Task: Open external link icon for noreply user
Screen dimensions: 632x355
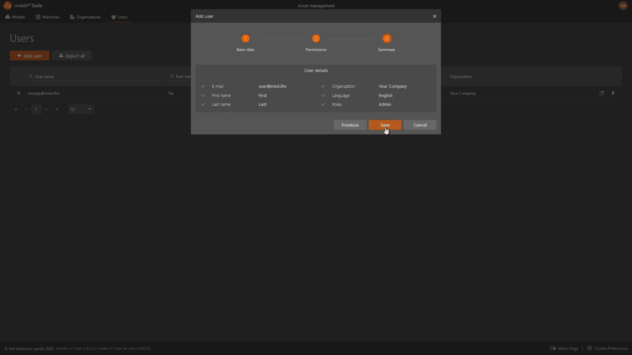Action: (x=602, y=93)
